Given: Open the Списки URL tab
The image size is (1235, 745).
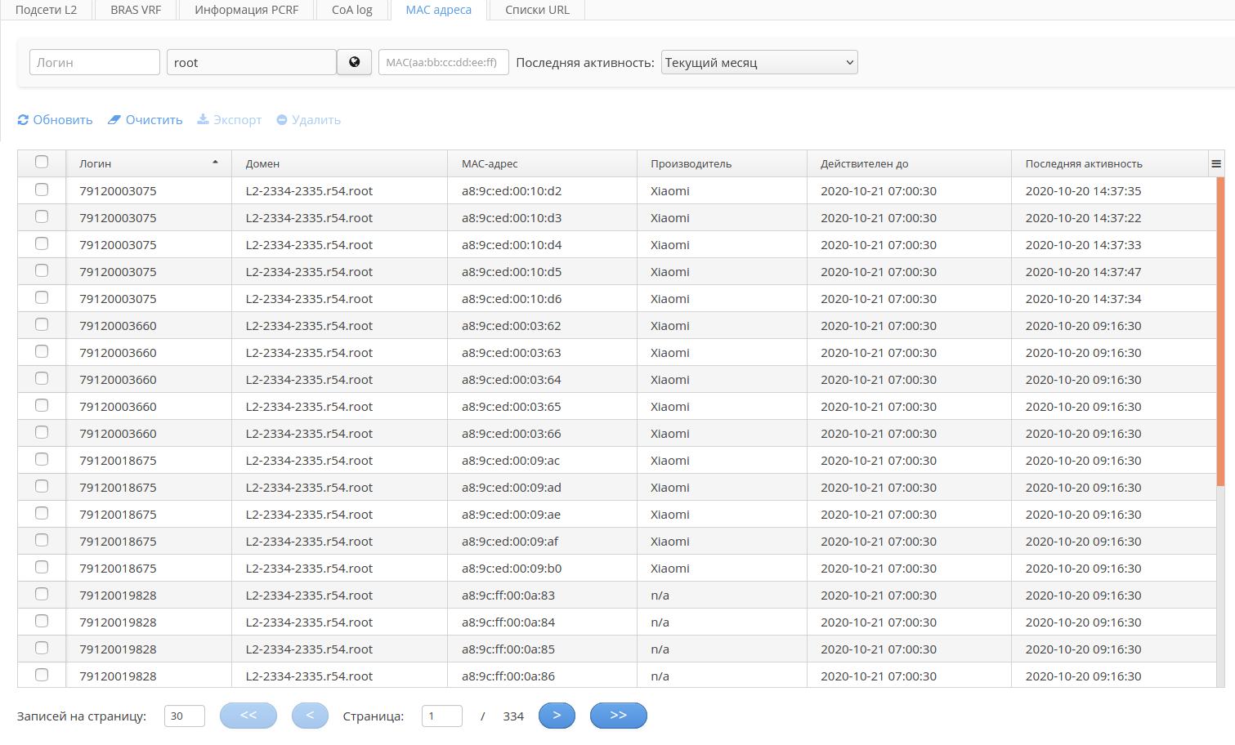Looking at the screenshot, I should [537, 10].
